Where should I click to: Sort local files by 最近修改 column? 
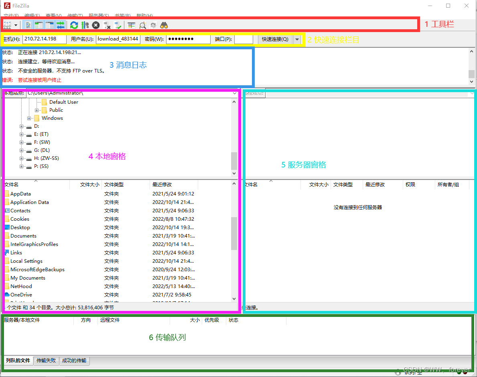(174, 184)
